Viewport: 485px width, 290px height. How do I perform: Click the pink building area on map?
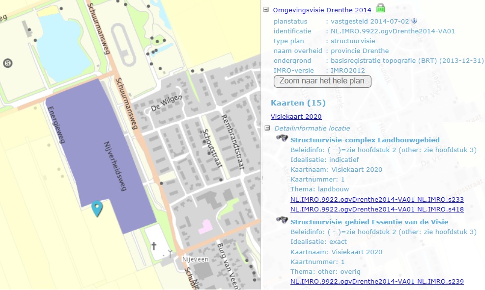coord(206,226)
